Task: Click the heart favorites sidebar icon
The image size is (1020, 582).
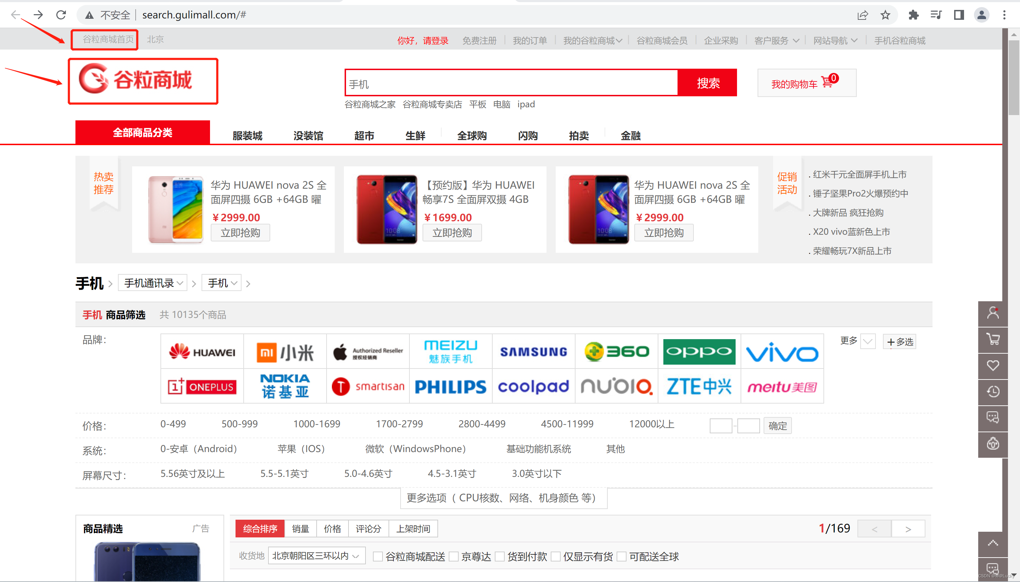Action: tap(992, 365)
